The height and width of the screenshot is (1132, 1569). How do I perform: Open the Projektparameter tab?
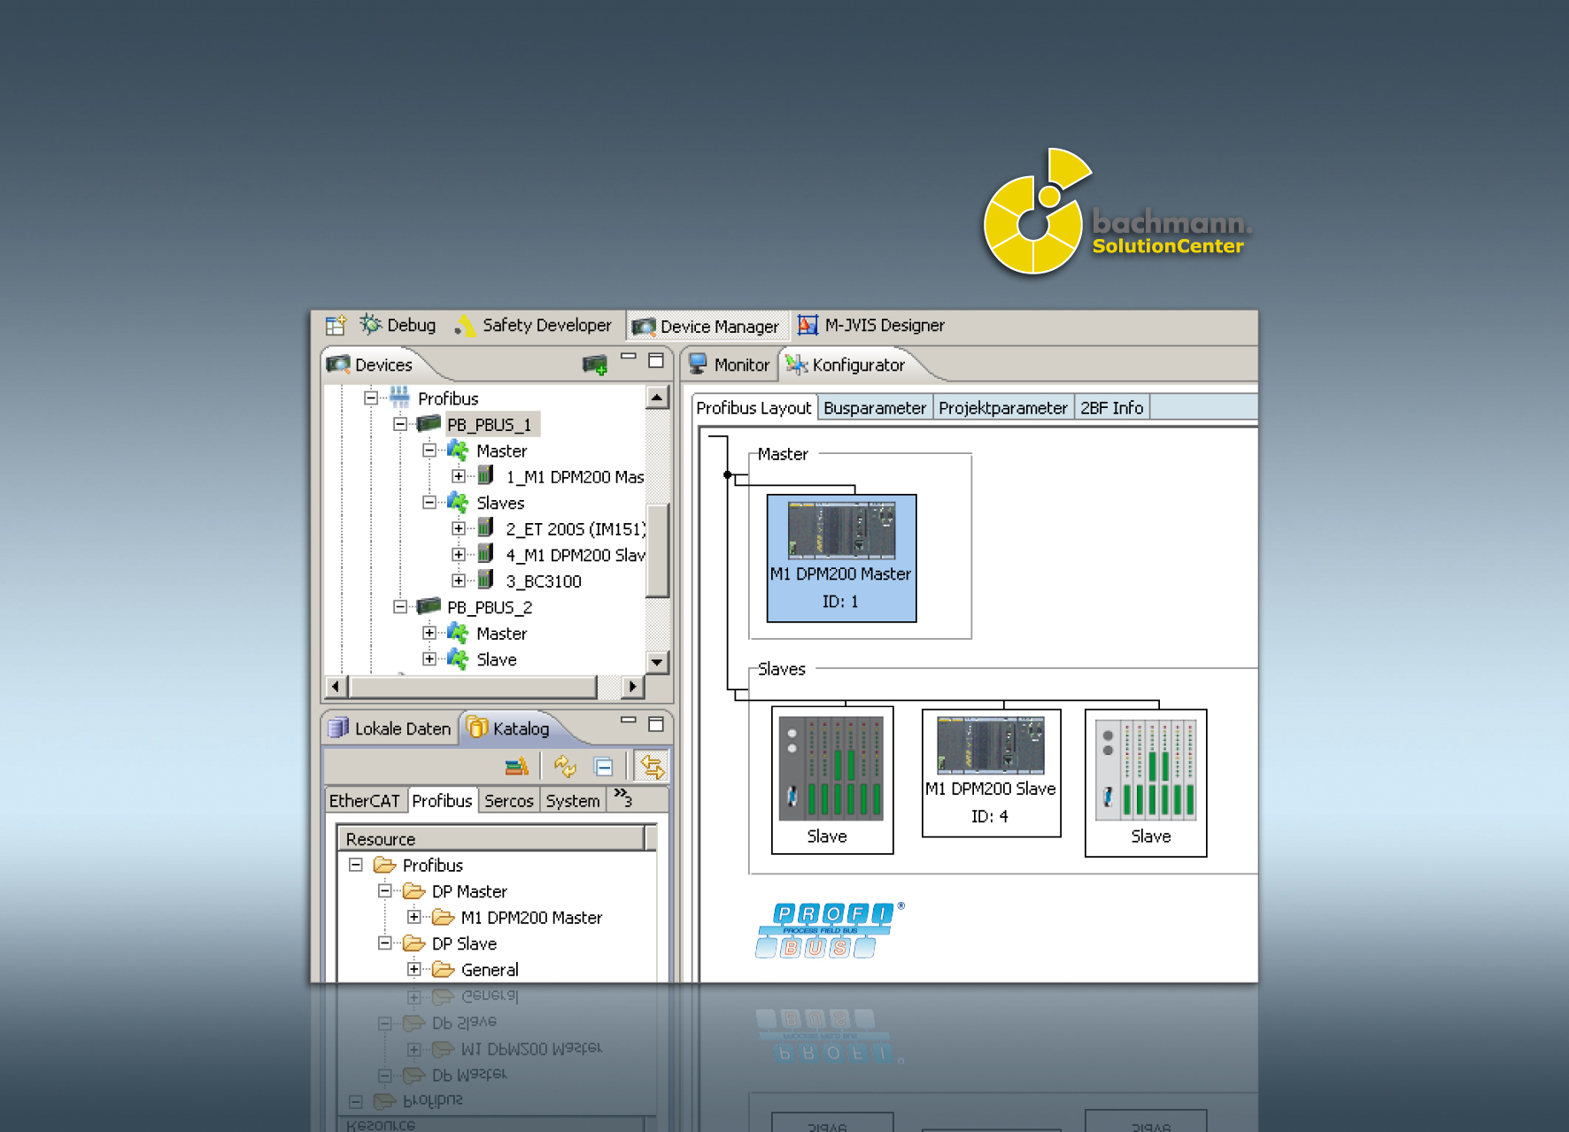[x=1002, y=408]
